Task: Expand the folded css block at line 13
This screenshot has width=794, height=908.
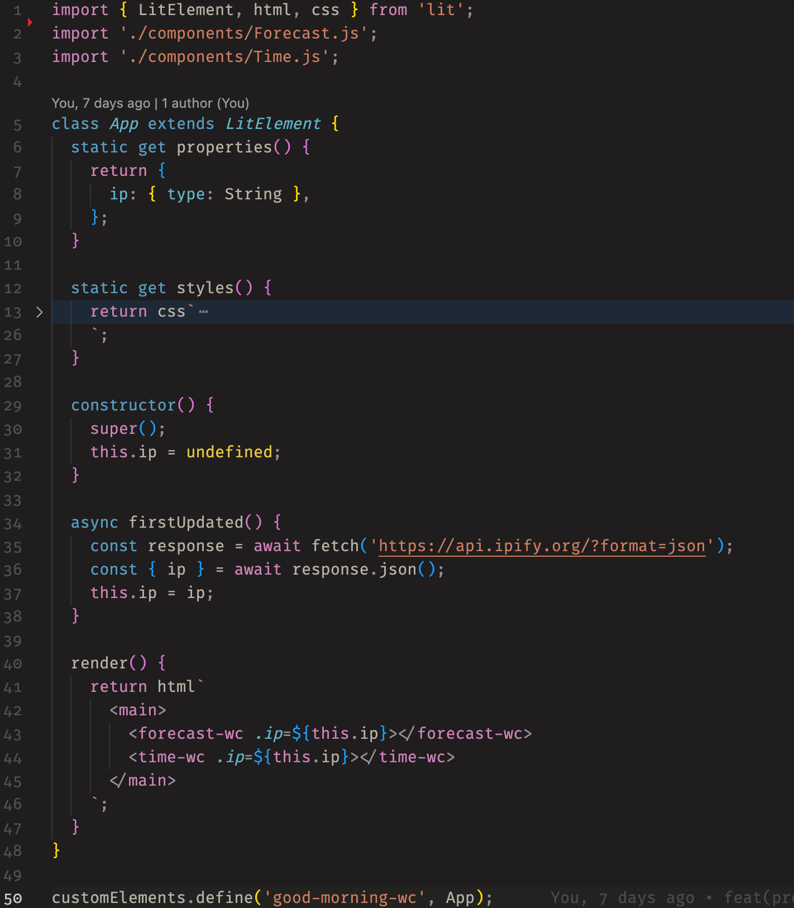Action: click(39, 312)
